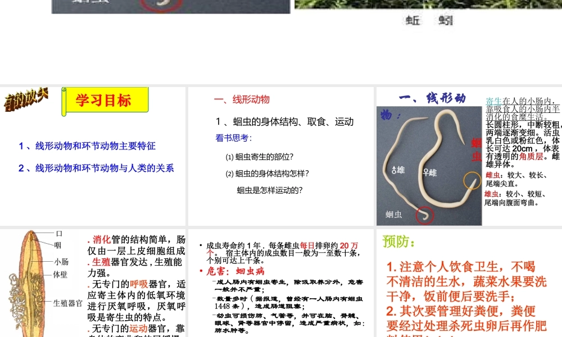Click text 1、线形动物和环节动物主要特征

pyautogui.click(x=87, y=146)
